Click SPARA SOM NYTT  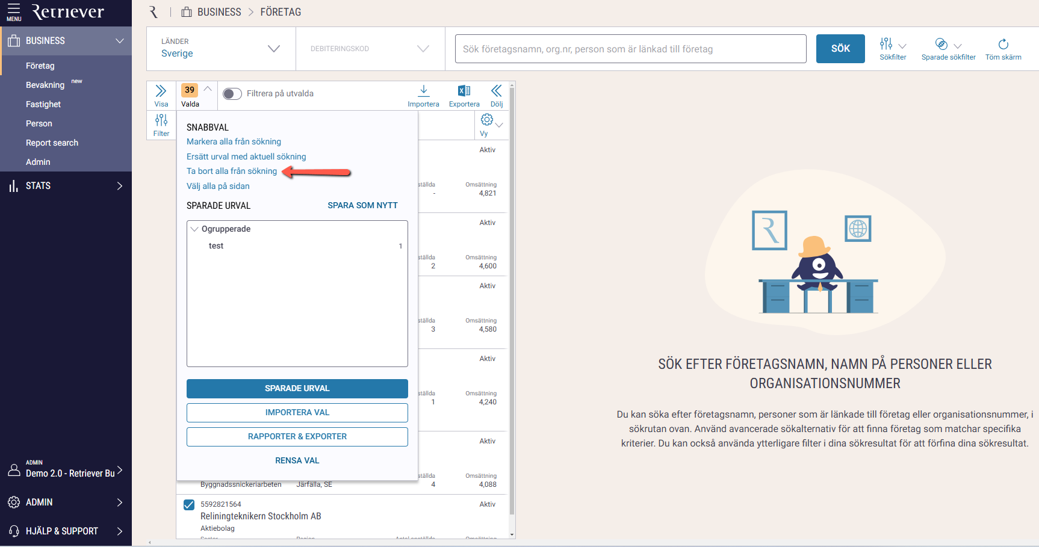362,205
